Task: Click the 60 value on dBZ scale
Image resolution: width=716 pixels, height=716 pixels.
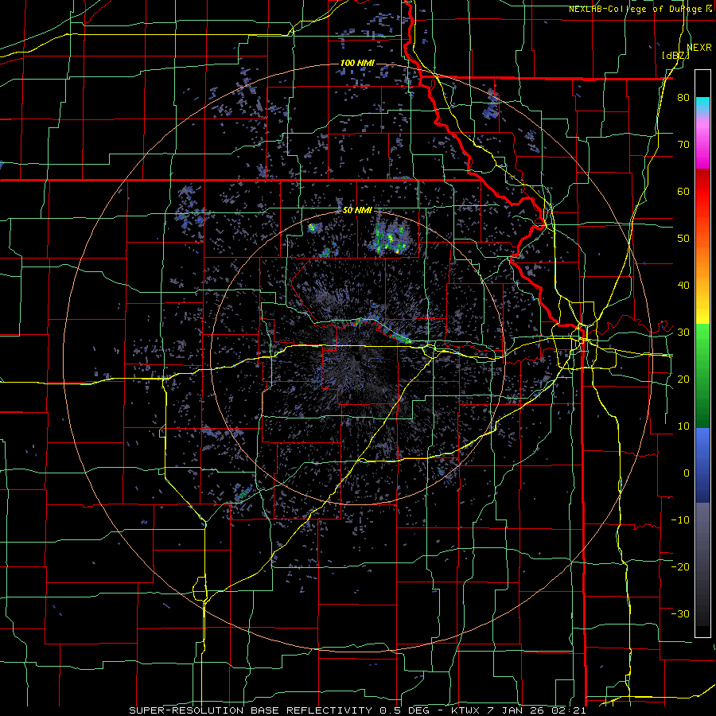Action: click(x=683, y=192)
